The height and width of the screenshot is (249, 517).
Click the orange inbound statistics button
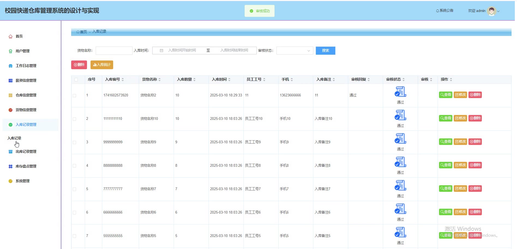pyautogui.click(x=102, y=65)
